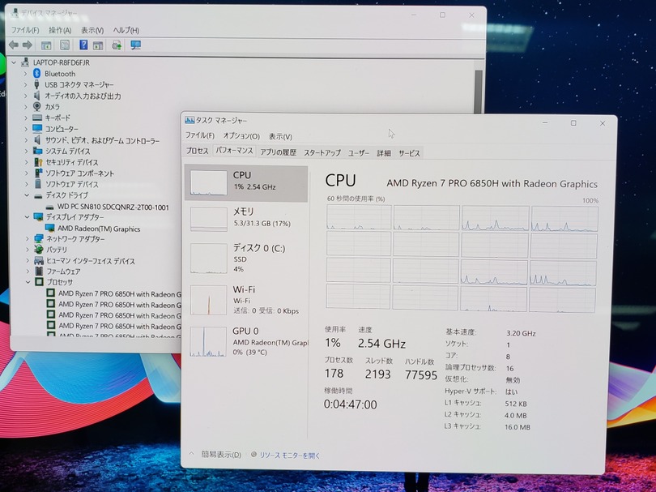This screenshot has height=492, width=656.
Task: Select the CPU item in the performance sidebar
Action: coord(246,183)
